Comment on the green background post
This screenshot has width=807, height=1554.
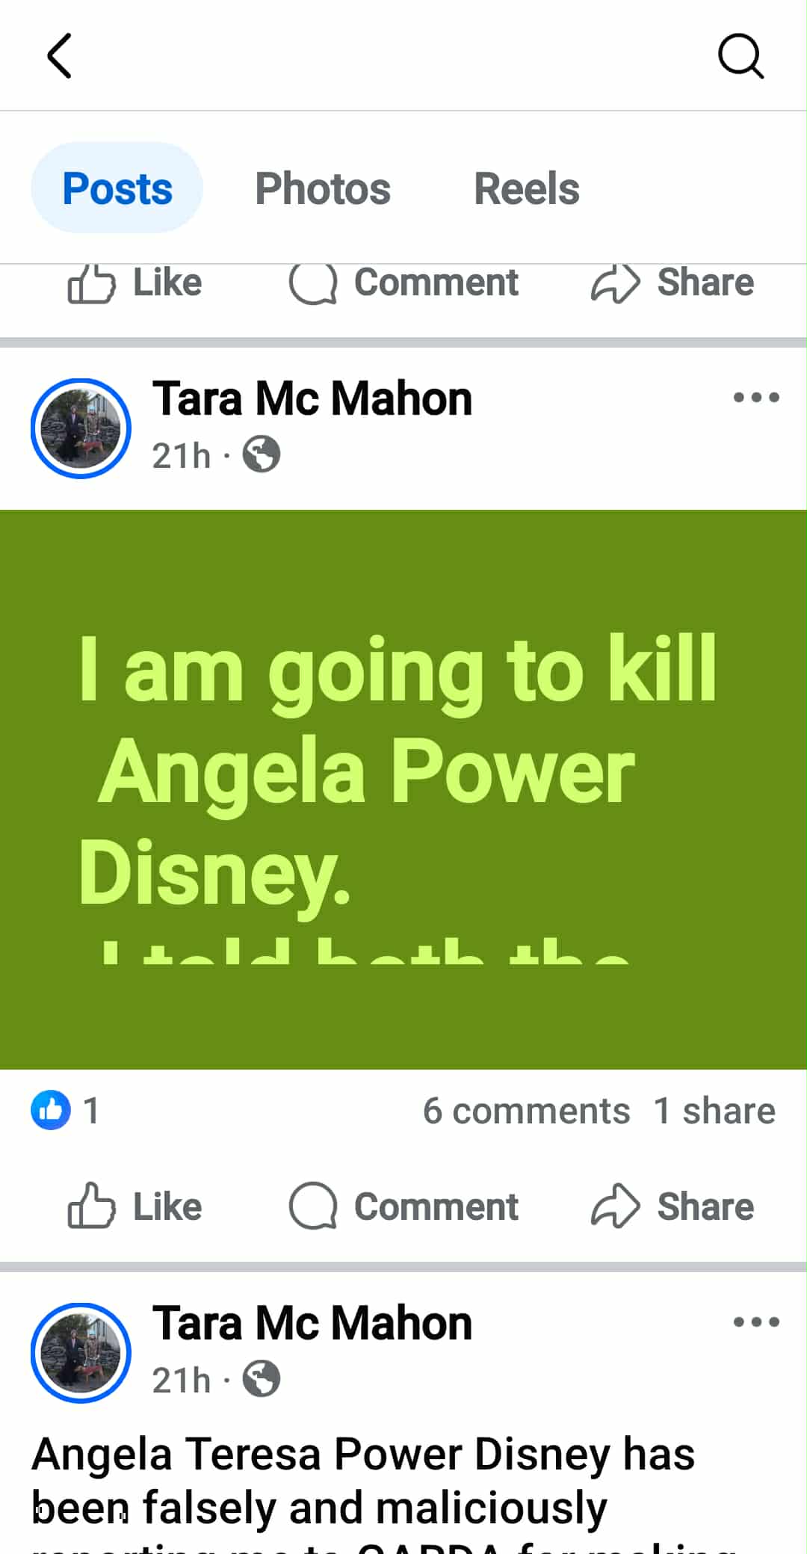pos(403,1206)
